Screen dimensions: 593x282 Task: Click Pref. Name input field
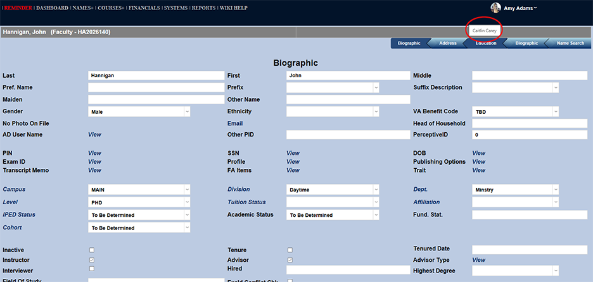click(156, 88)
